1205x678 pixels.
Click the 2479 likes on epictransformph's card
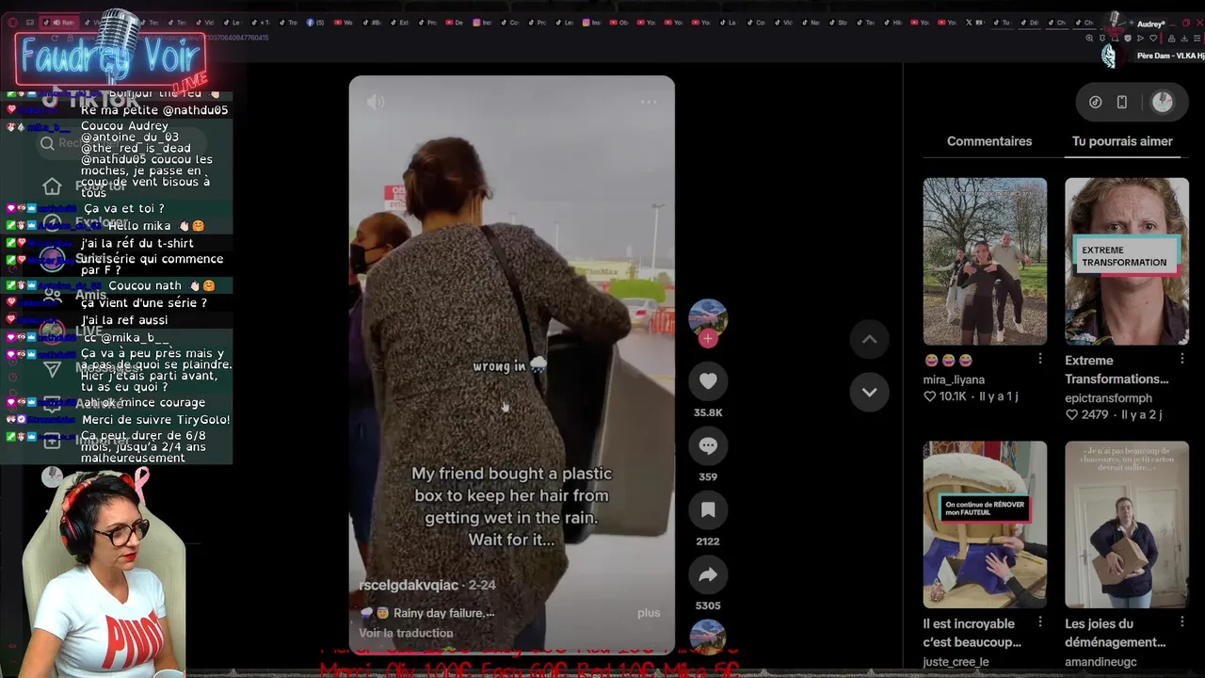tap(1087, 414)
